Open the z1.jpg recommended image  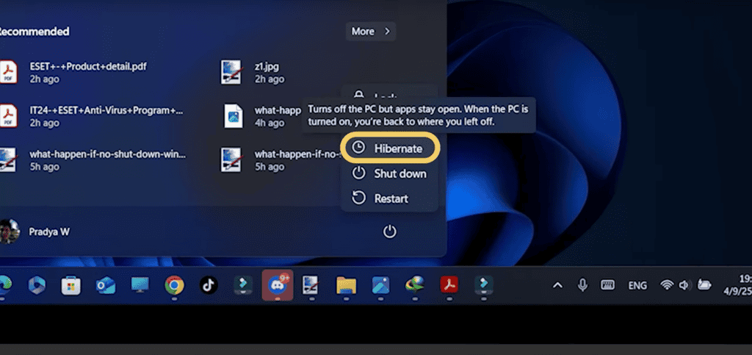pos(266,66)
